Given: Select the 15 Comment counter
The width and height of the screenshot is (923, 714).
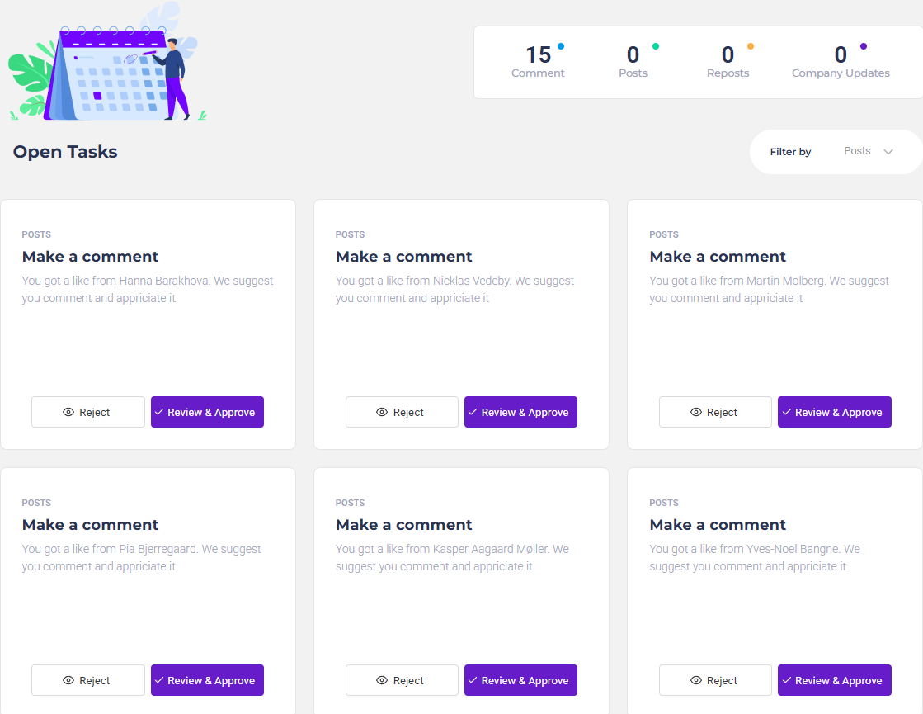Looking at the screenshot, I should (x=538, y=61).
